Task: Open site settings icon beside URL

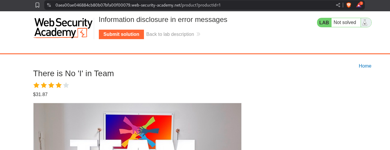Action: pyautogui.click(x=49, y=5)
